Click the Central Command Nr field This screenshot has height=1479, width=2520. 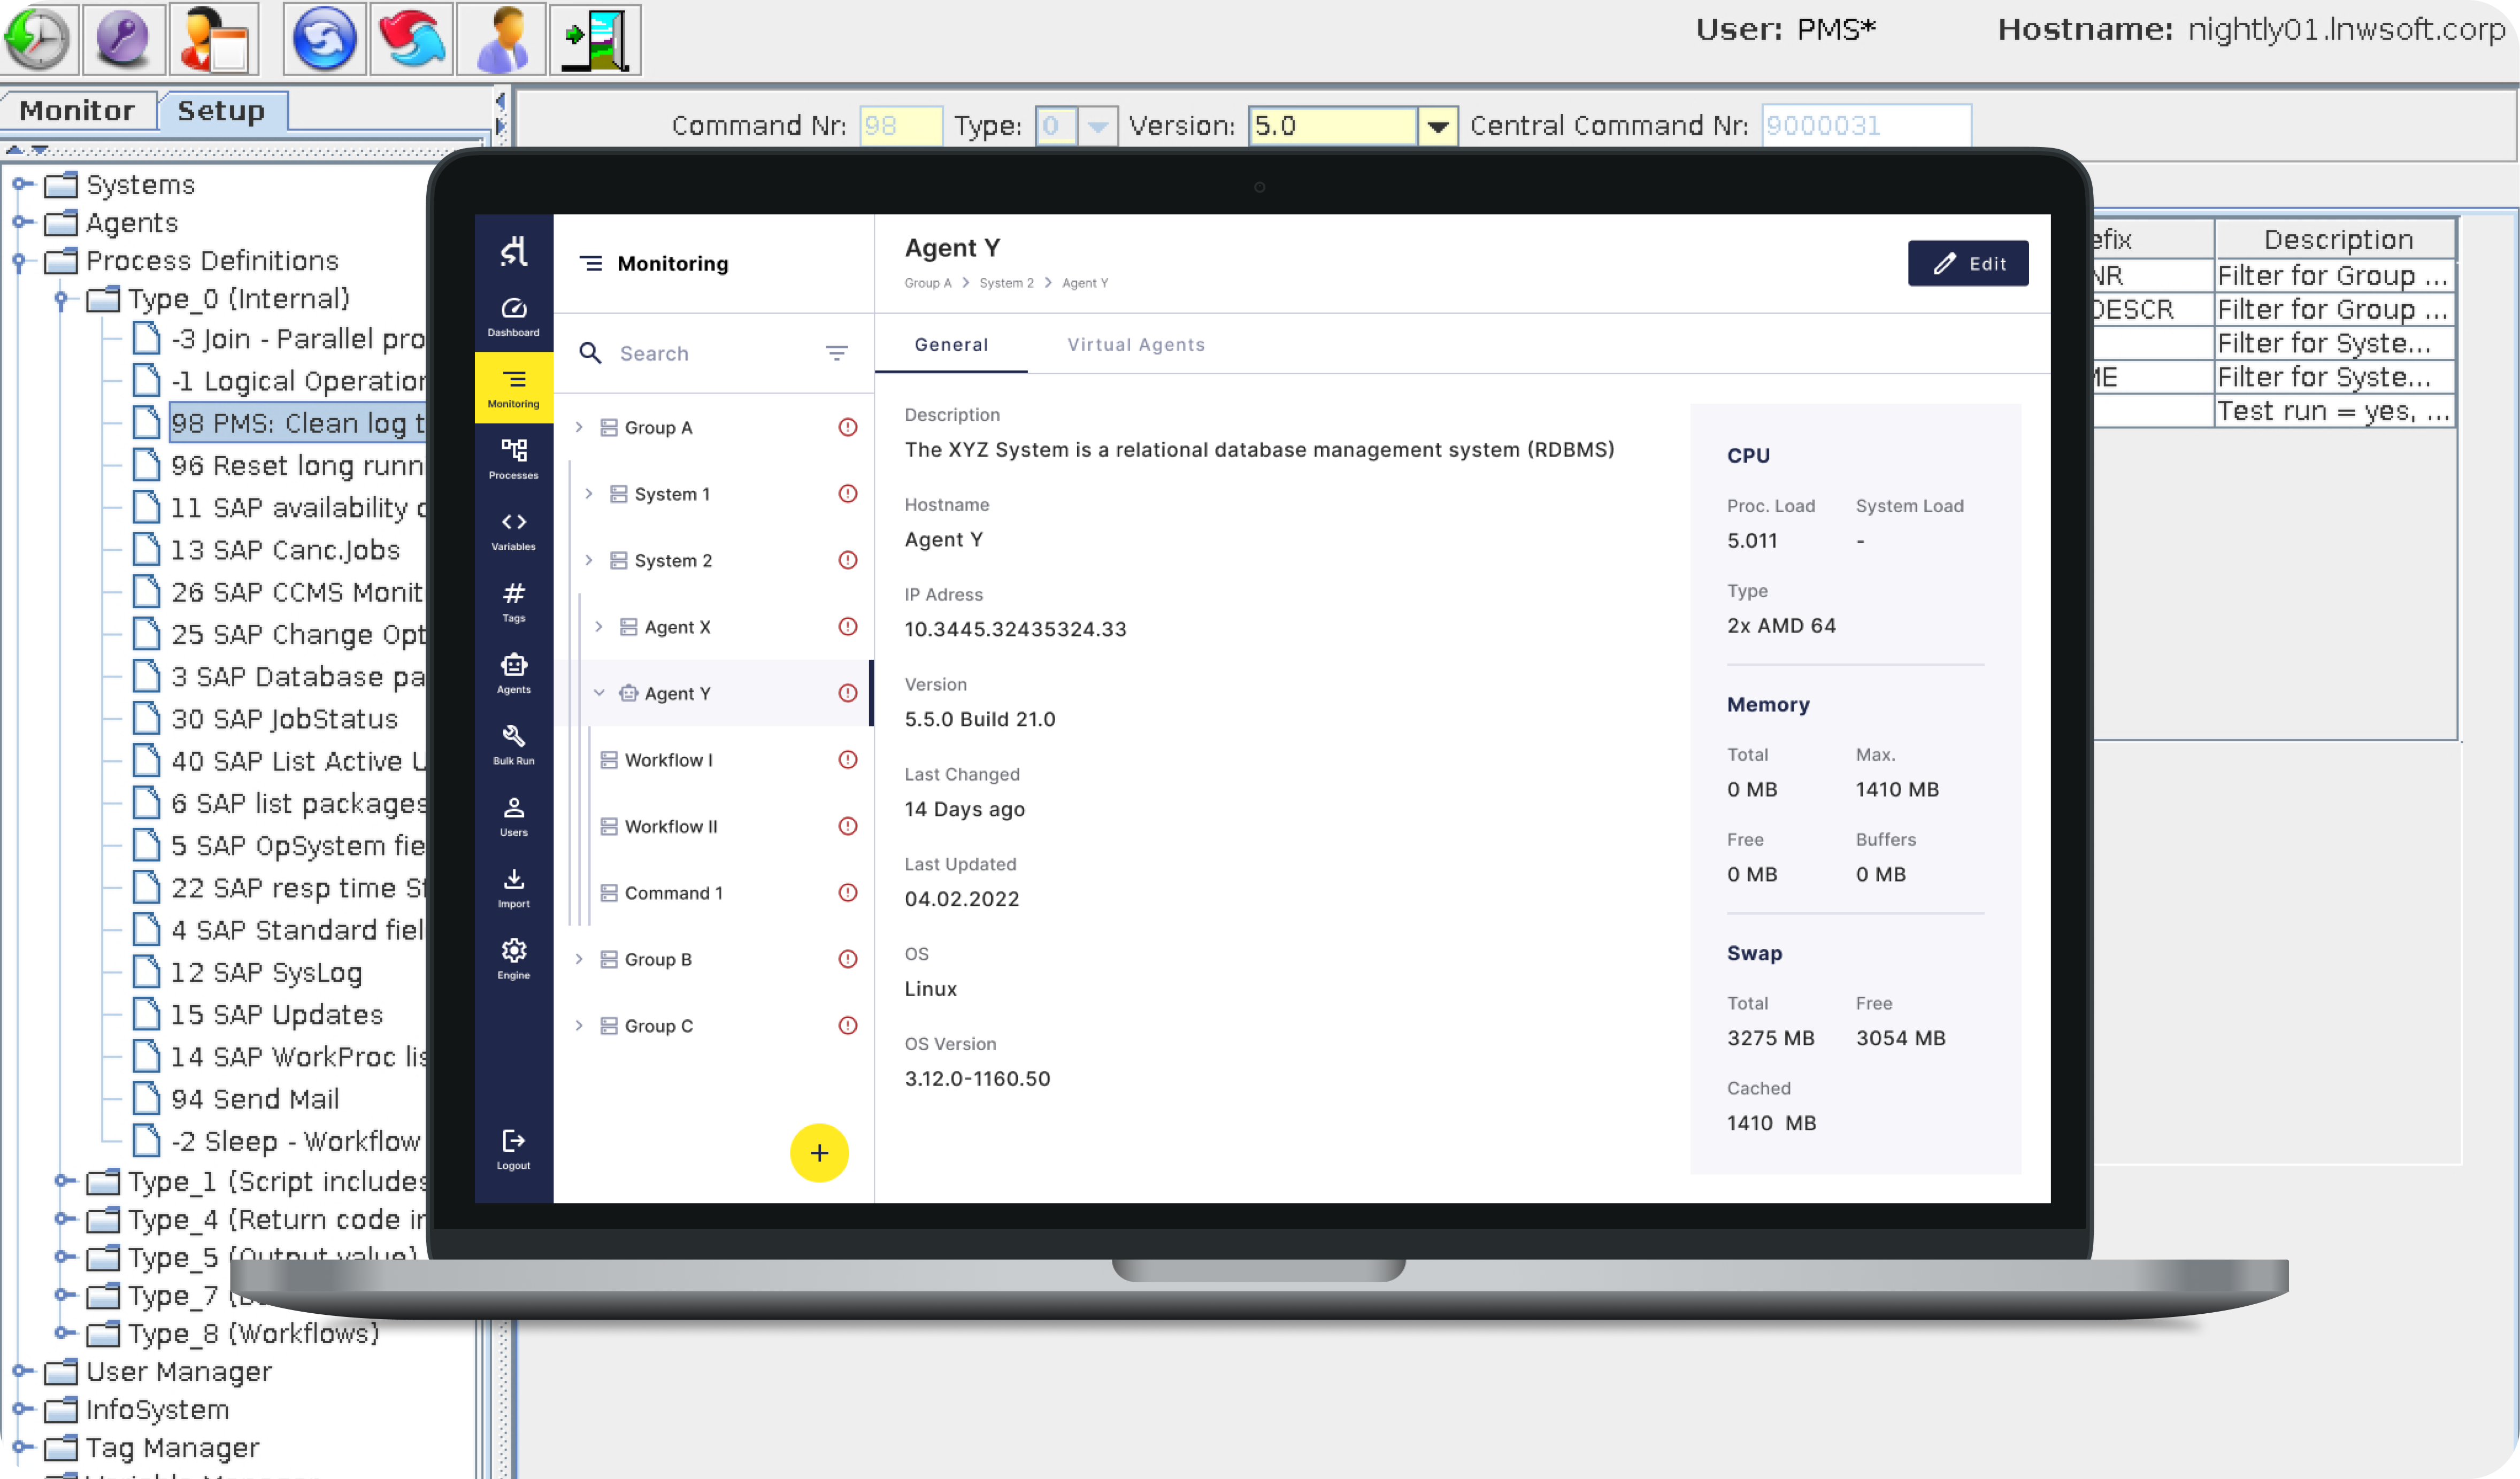coord(1865,126)
